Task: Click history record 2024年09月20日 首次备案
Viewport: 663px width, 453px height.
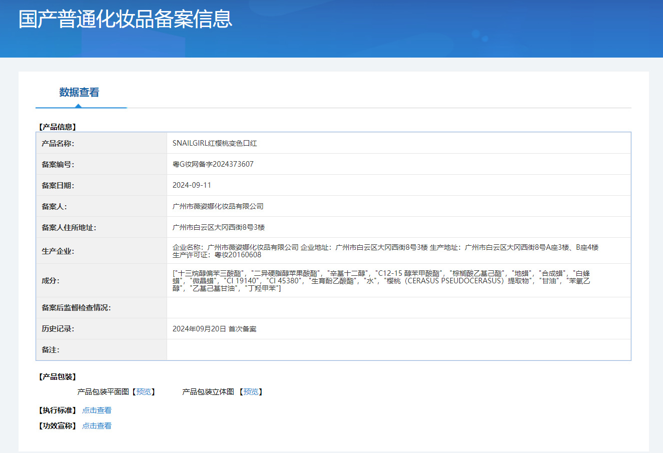Action: coord(214,329)
